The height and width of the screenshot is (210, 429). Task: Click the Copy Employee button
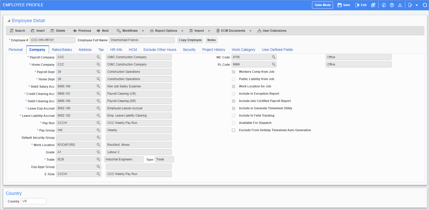click(x=190, y=40)
